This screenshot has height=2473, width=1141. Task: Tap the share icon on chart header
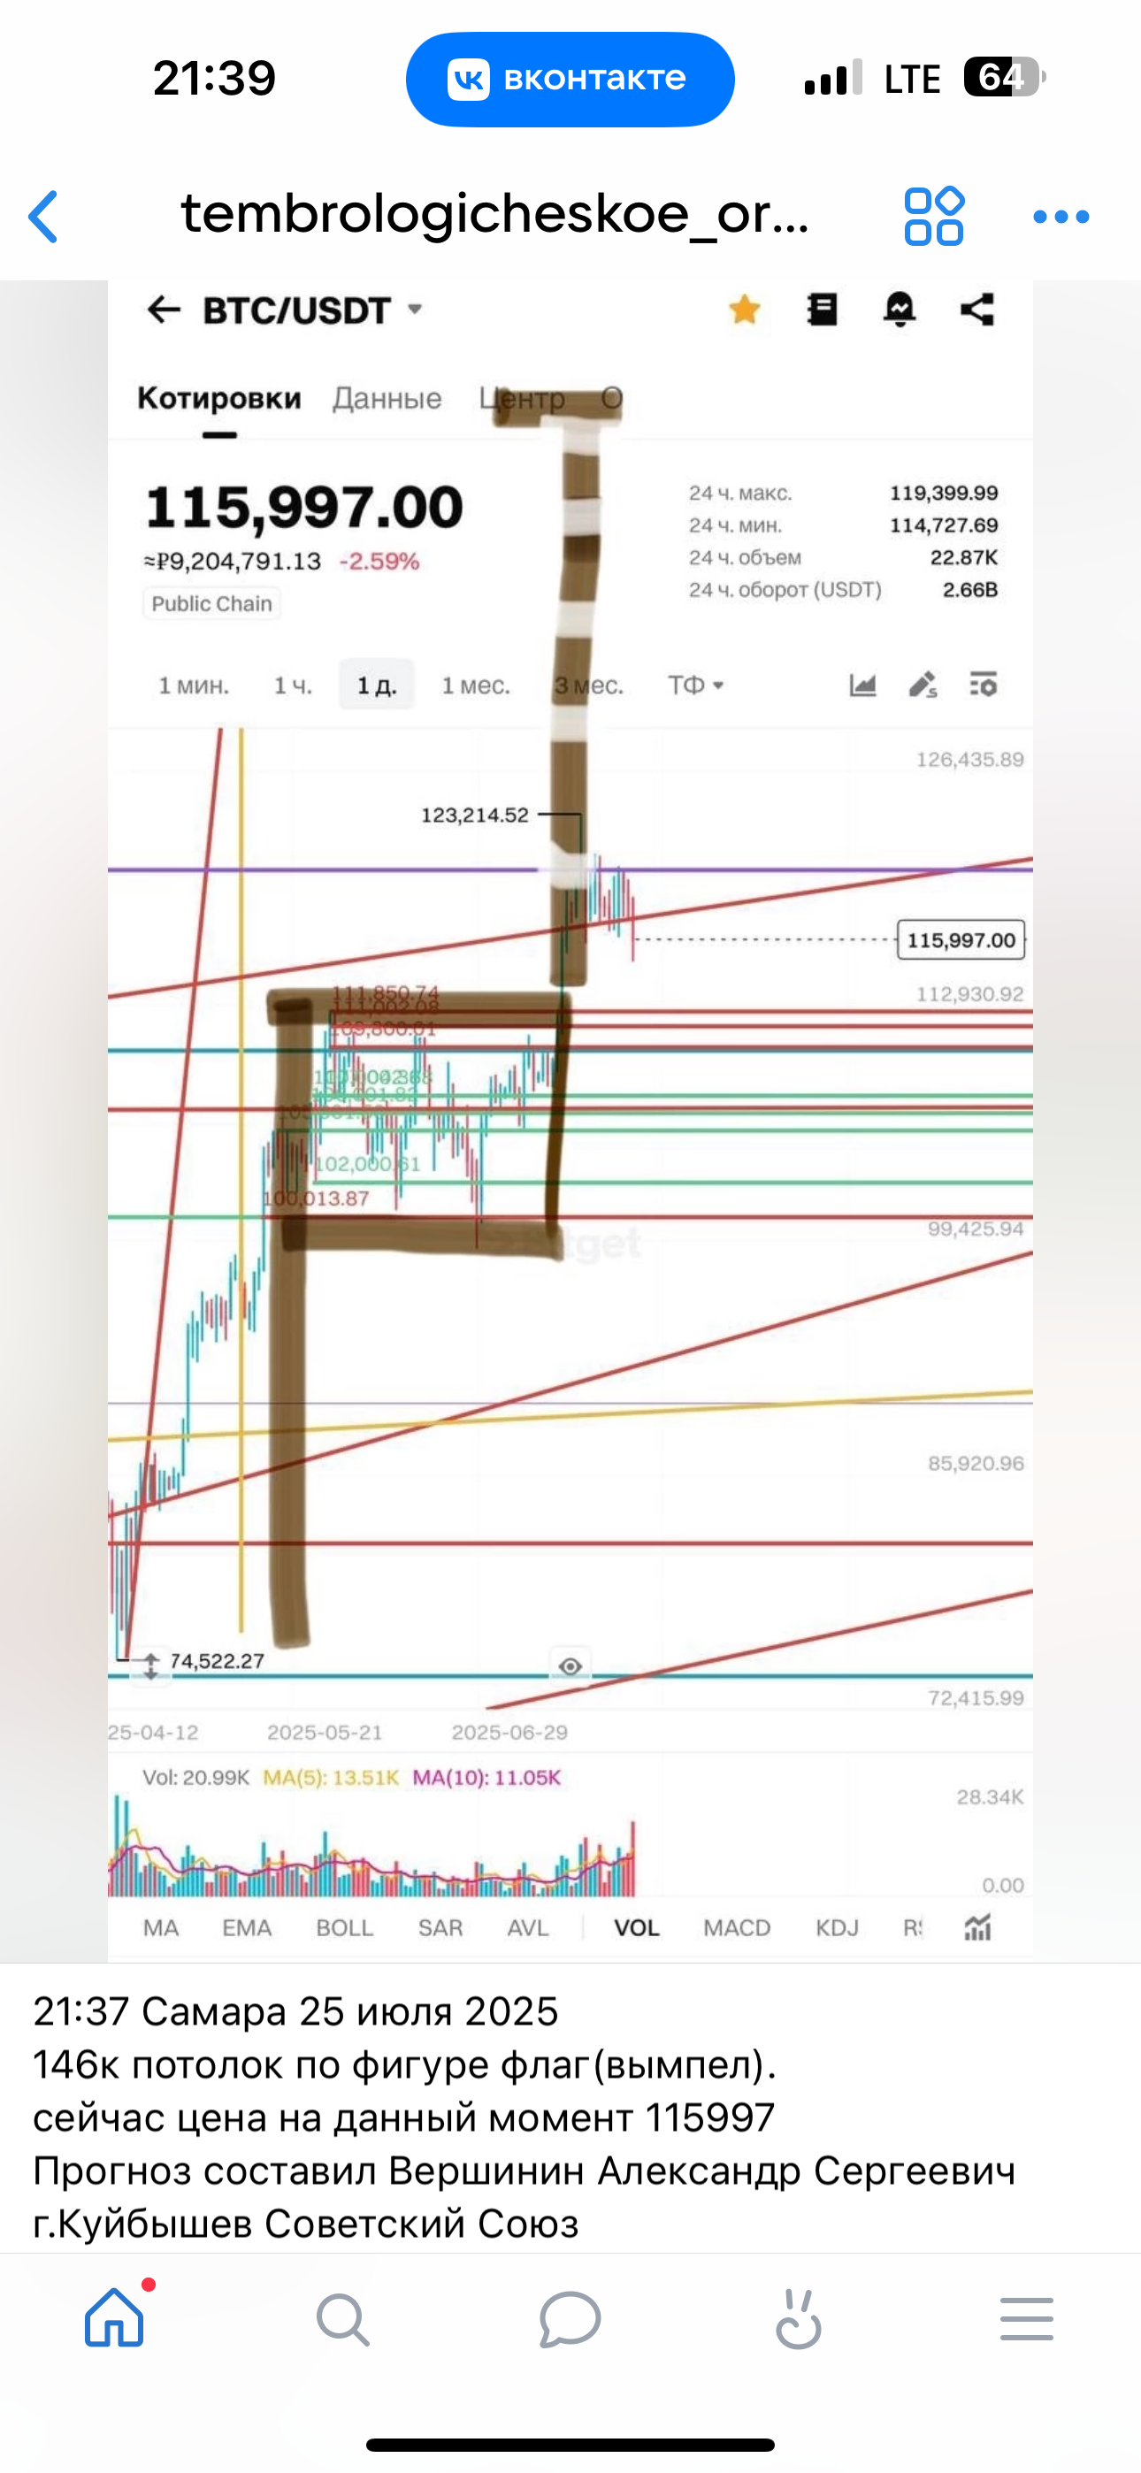(976, 310)
